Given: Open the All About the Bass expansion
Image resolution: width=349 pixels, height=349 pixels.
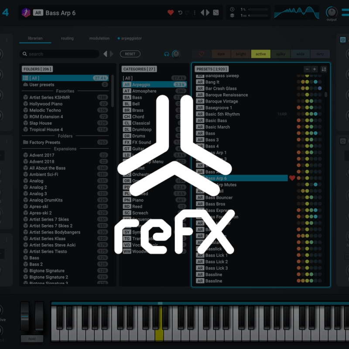Looking at the screenshot, I should 65,168.
